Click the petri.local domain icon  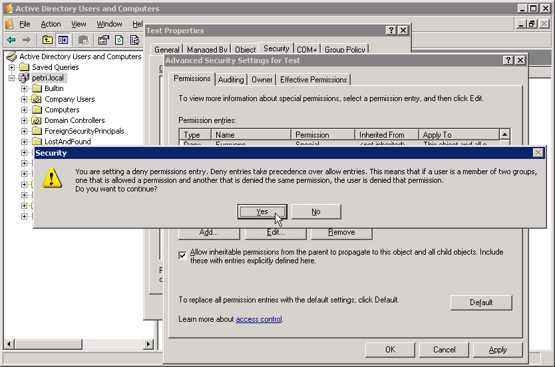pos(24,78)
